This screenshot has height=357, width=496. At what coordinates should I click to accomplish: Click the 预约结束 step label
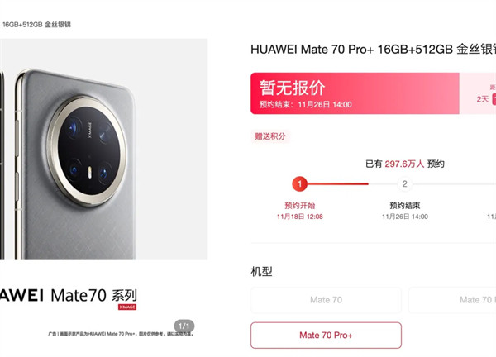(x=404, y=206)
